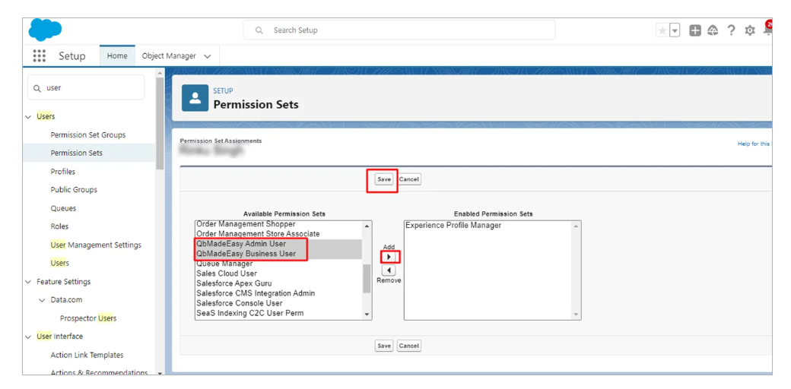
Task: Open the global actions plus icon
Action: coord(695,30)
